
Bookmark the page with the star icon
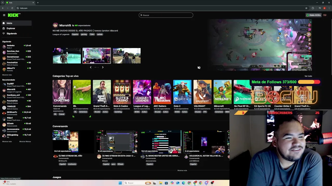306,8
